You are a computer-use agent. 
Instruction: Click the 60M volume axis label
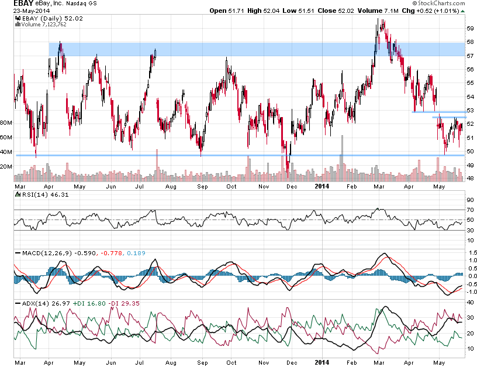6,138
